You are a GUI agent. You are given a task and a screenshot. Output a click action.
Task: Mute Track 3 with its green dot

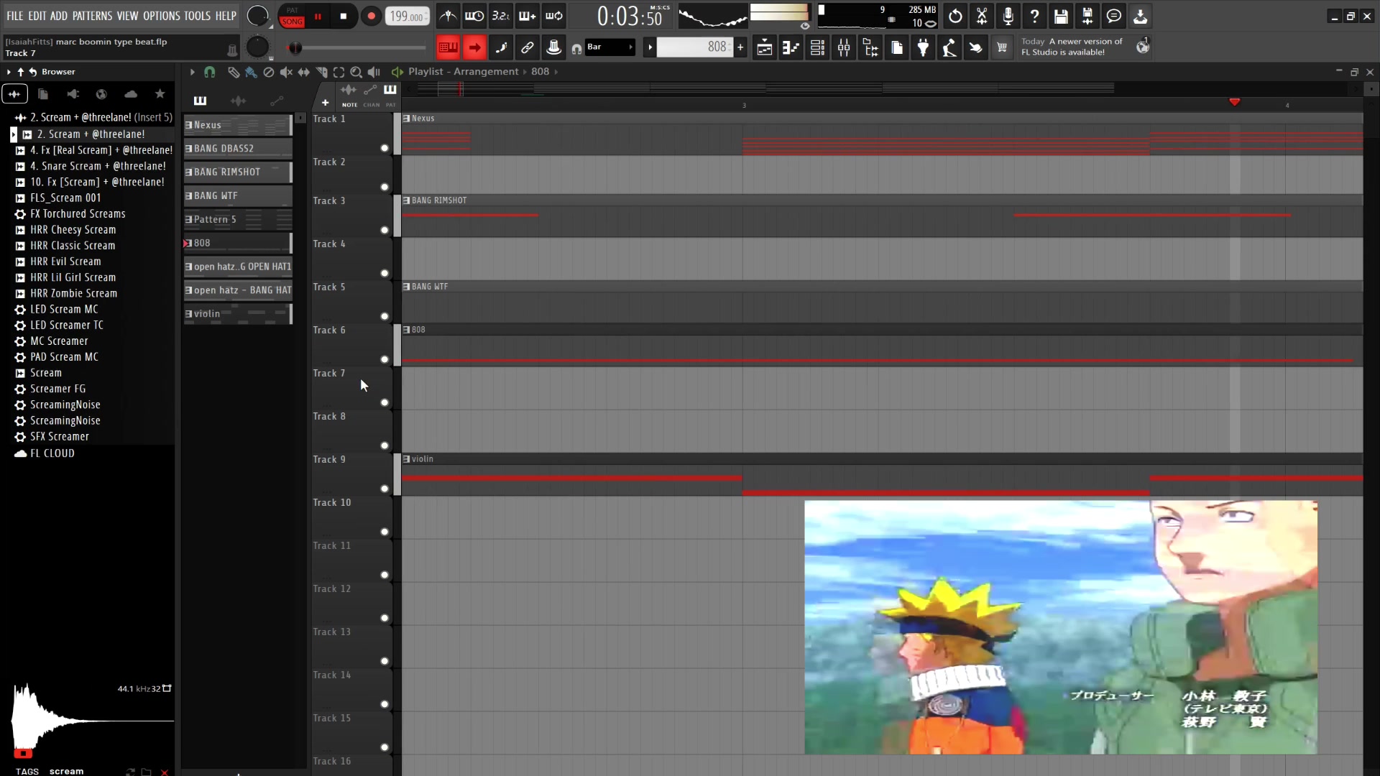pyautogui.click(x=385, y=230)
